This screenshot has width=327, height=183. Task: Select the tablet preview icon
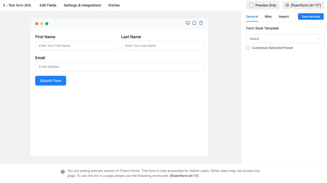pyautogui.click(x=194, y=23)
